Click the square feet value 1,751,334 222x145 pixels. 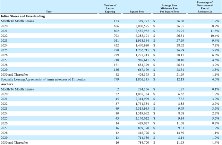[x=142, y=104]
